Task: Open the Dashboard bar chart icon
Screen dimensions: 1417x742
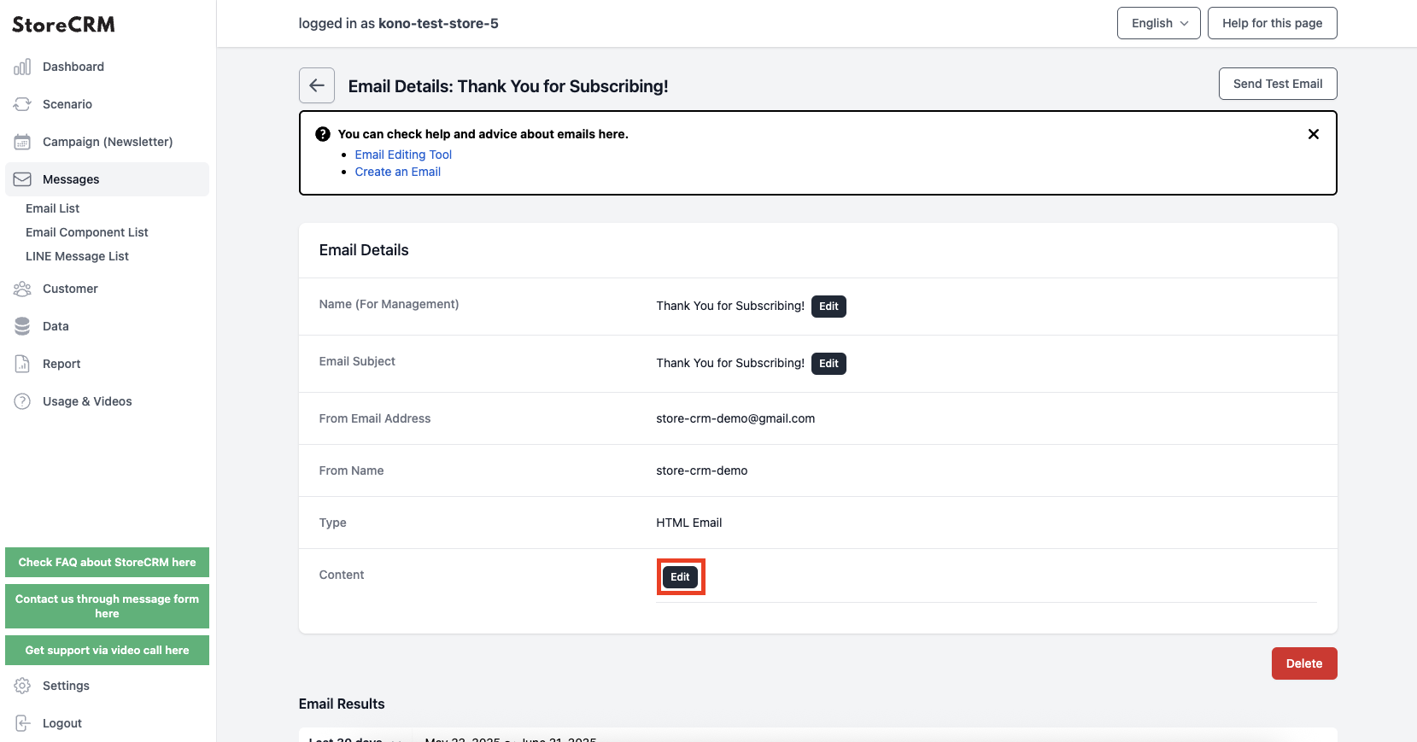Action: (x=22, y=67)
